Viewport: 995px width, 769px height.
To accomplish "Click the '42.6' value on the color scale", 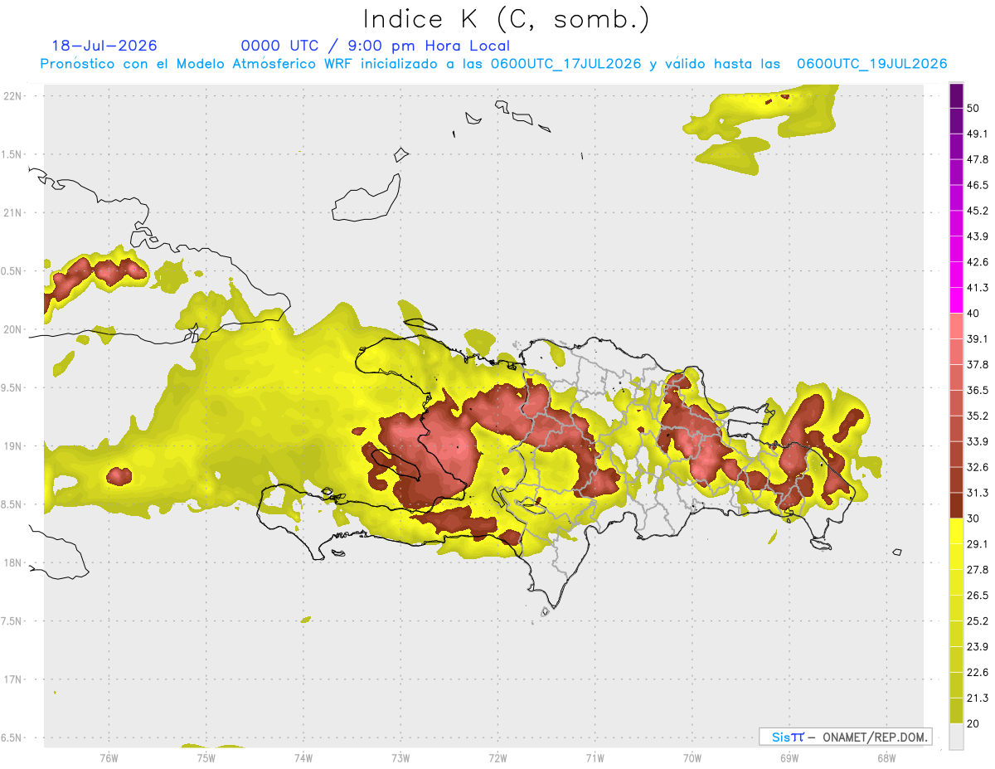I will (x=978, y=262).
